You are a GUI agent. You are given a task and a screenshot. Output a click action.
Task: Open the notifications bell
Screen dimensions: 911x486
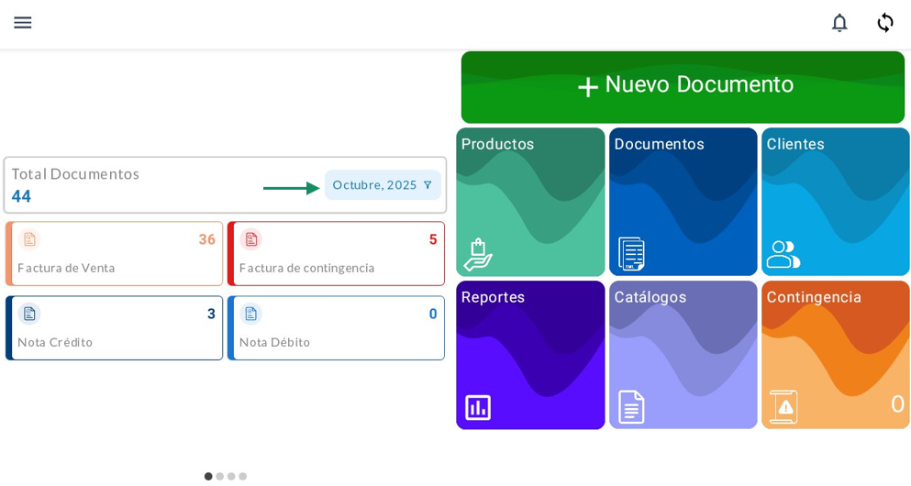(x=839, y=23)
